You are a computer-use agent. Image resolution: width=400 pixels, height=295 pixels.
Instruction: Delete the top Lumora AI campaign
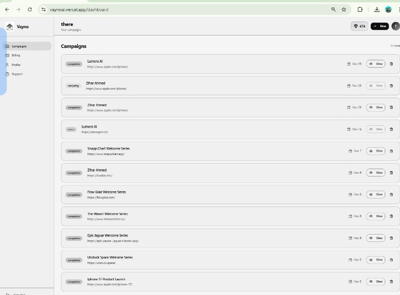[x=391, y=64]
